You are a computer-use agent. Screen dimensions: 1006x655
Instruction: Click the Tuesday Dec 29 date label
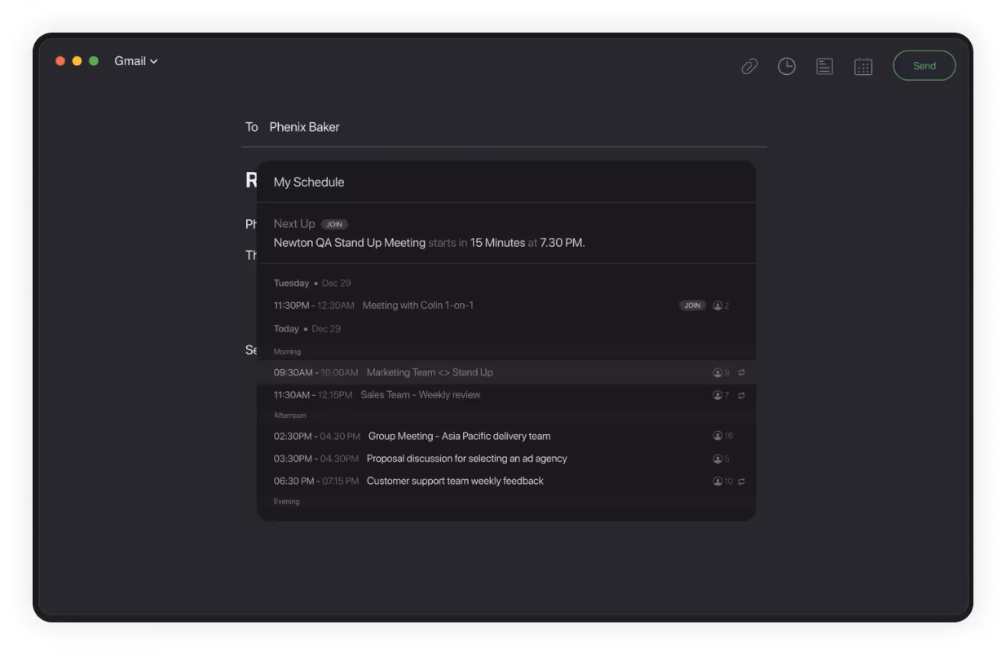314,283
